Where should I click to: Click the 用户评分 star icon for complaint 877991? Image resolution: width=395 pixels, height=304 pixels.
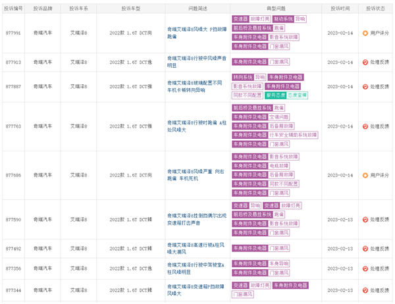365,33
